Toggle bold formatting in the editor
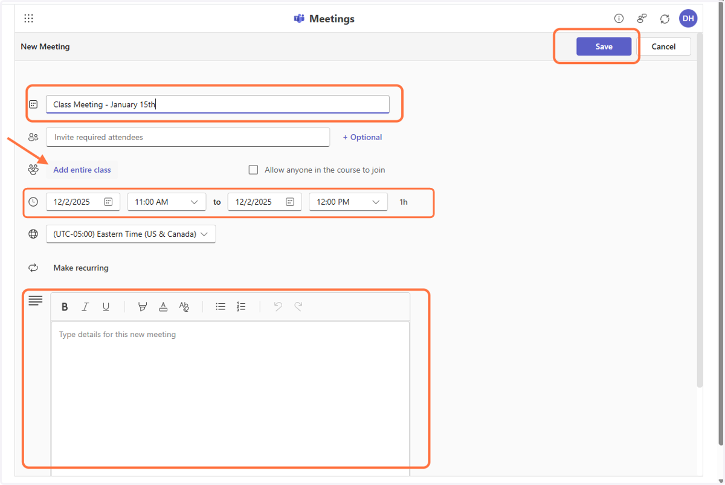The width and height of the screenshot is (725, 485). pos(65,307)
